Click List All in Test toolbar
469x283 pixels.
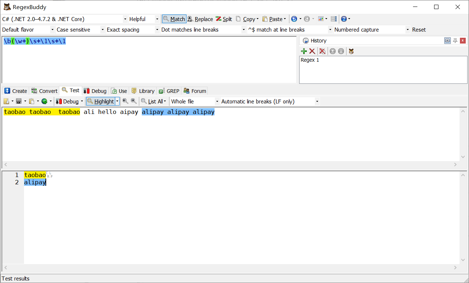click(x=152, y=101)
